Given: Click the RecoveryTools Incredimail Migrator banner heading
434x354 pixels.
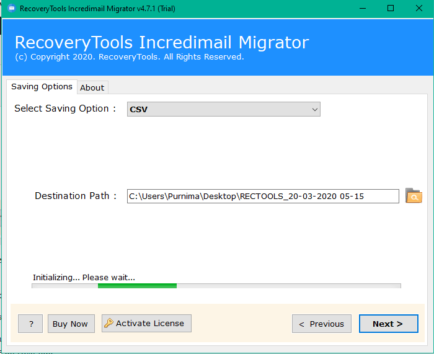Looking at the screenshot, I should [x=162, y=42].
